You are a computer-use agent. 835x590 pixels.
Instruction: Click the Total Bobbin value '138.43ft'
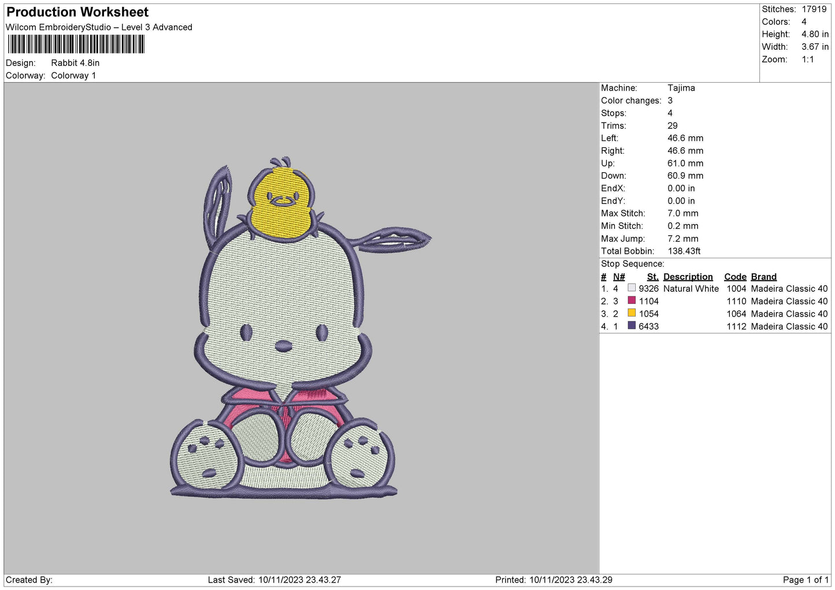point(684,251)
